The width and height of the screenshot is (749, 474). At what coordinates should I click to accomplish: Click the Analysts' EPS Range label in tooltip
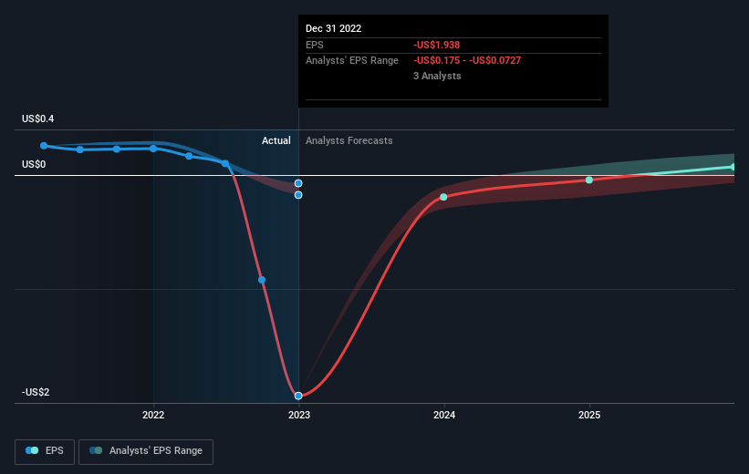352,61
